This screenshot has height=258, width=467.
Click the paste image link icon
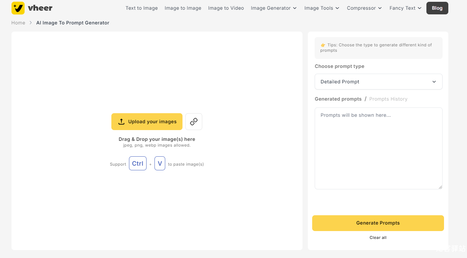pyautogui.click(x=194, y=121)
